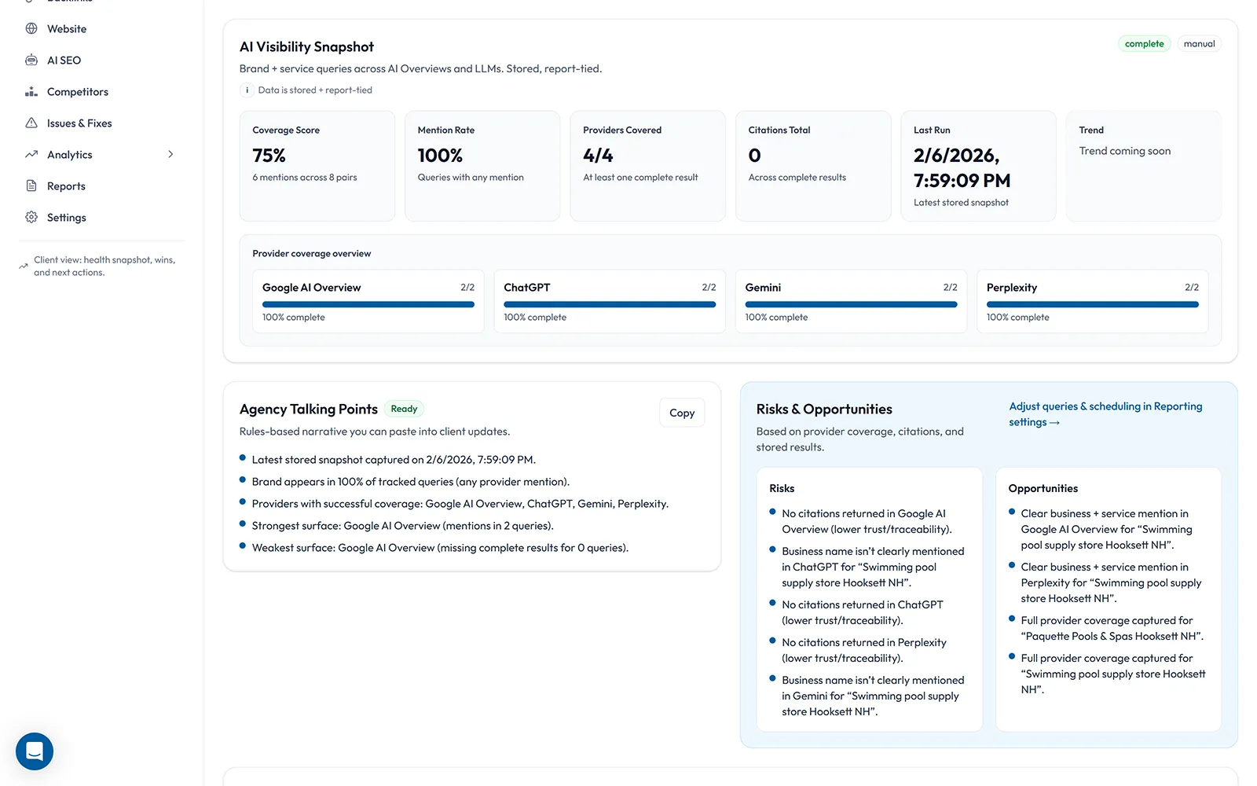Collapse the Risks & Opportunities panel
1257x786 pixels.
(x=823, y=409)
